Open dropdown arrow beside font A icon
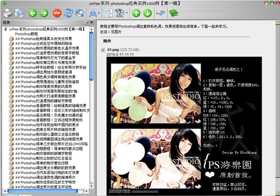 click(99, 13)
